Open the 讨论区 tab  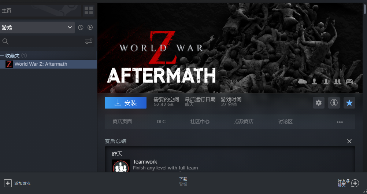[285, 122]
